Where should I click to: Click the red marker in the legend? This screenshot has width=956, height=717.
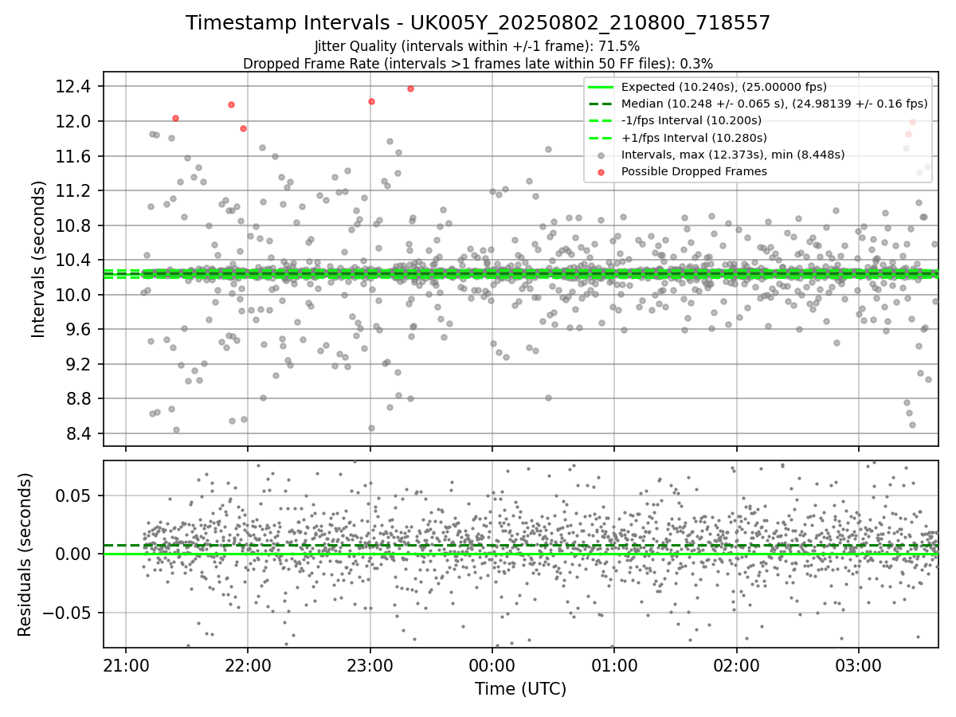click(x=601, y=172)
